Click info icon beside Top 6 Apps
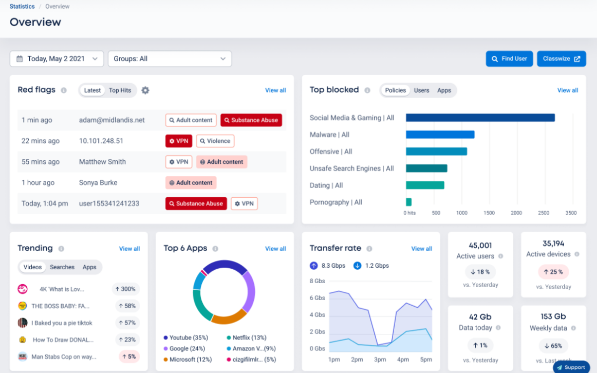 tap(215, 249)
